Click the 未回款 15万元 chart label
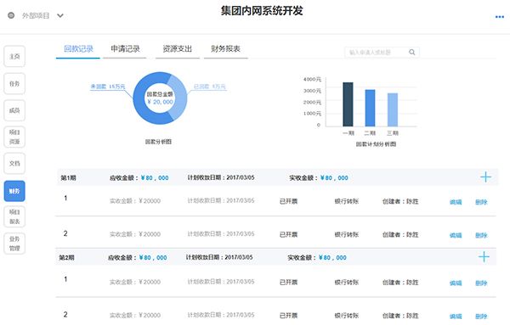Screen dimensions: 510x325 pos(108,87)
